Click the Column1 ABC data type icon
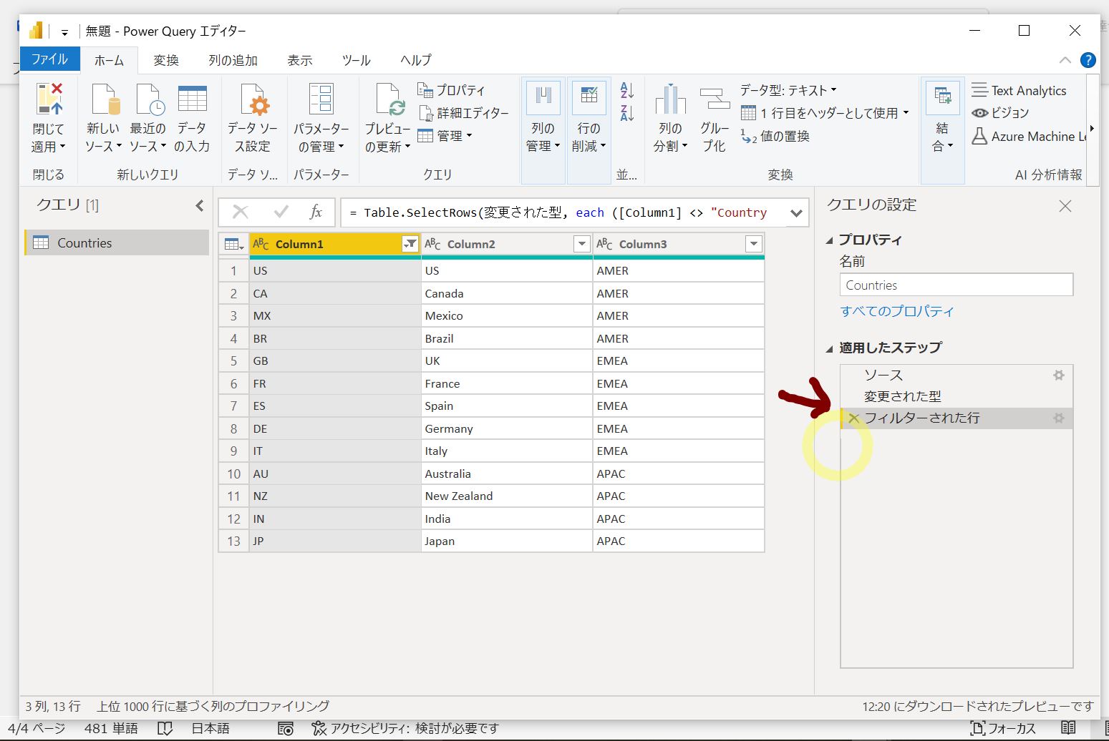1109x741 pixels. pos(261,245)
